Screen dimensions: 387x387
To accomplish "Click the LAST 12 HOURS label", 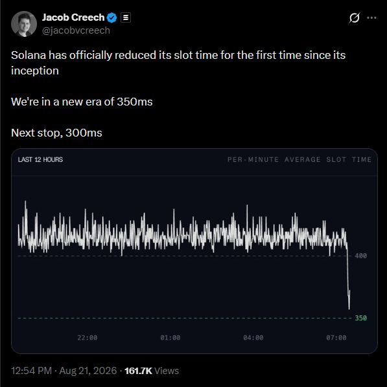I will [x=40, y=160].
